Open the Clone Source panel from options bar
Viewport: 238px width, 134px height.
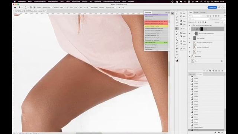point(35,7)
